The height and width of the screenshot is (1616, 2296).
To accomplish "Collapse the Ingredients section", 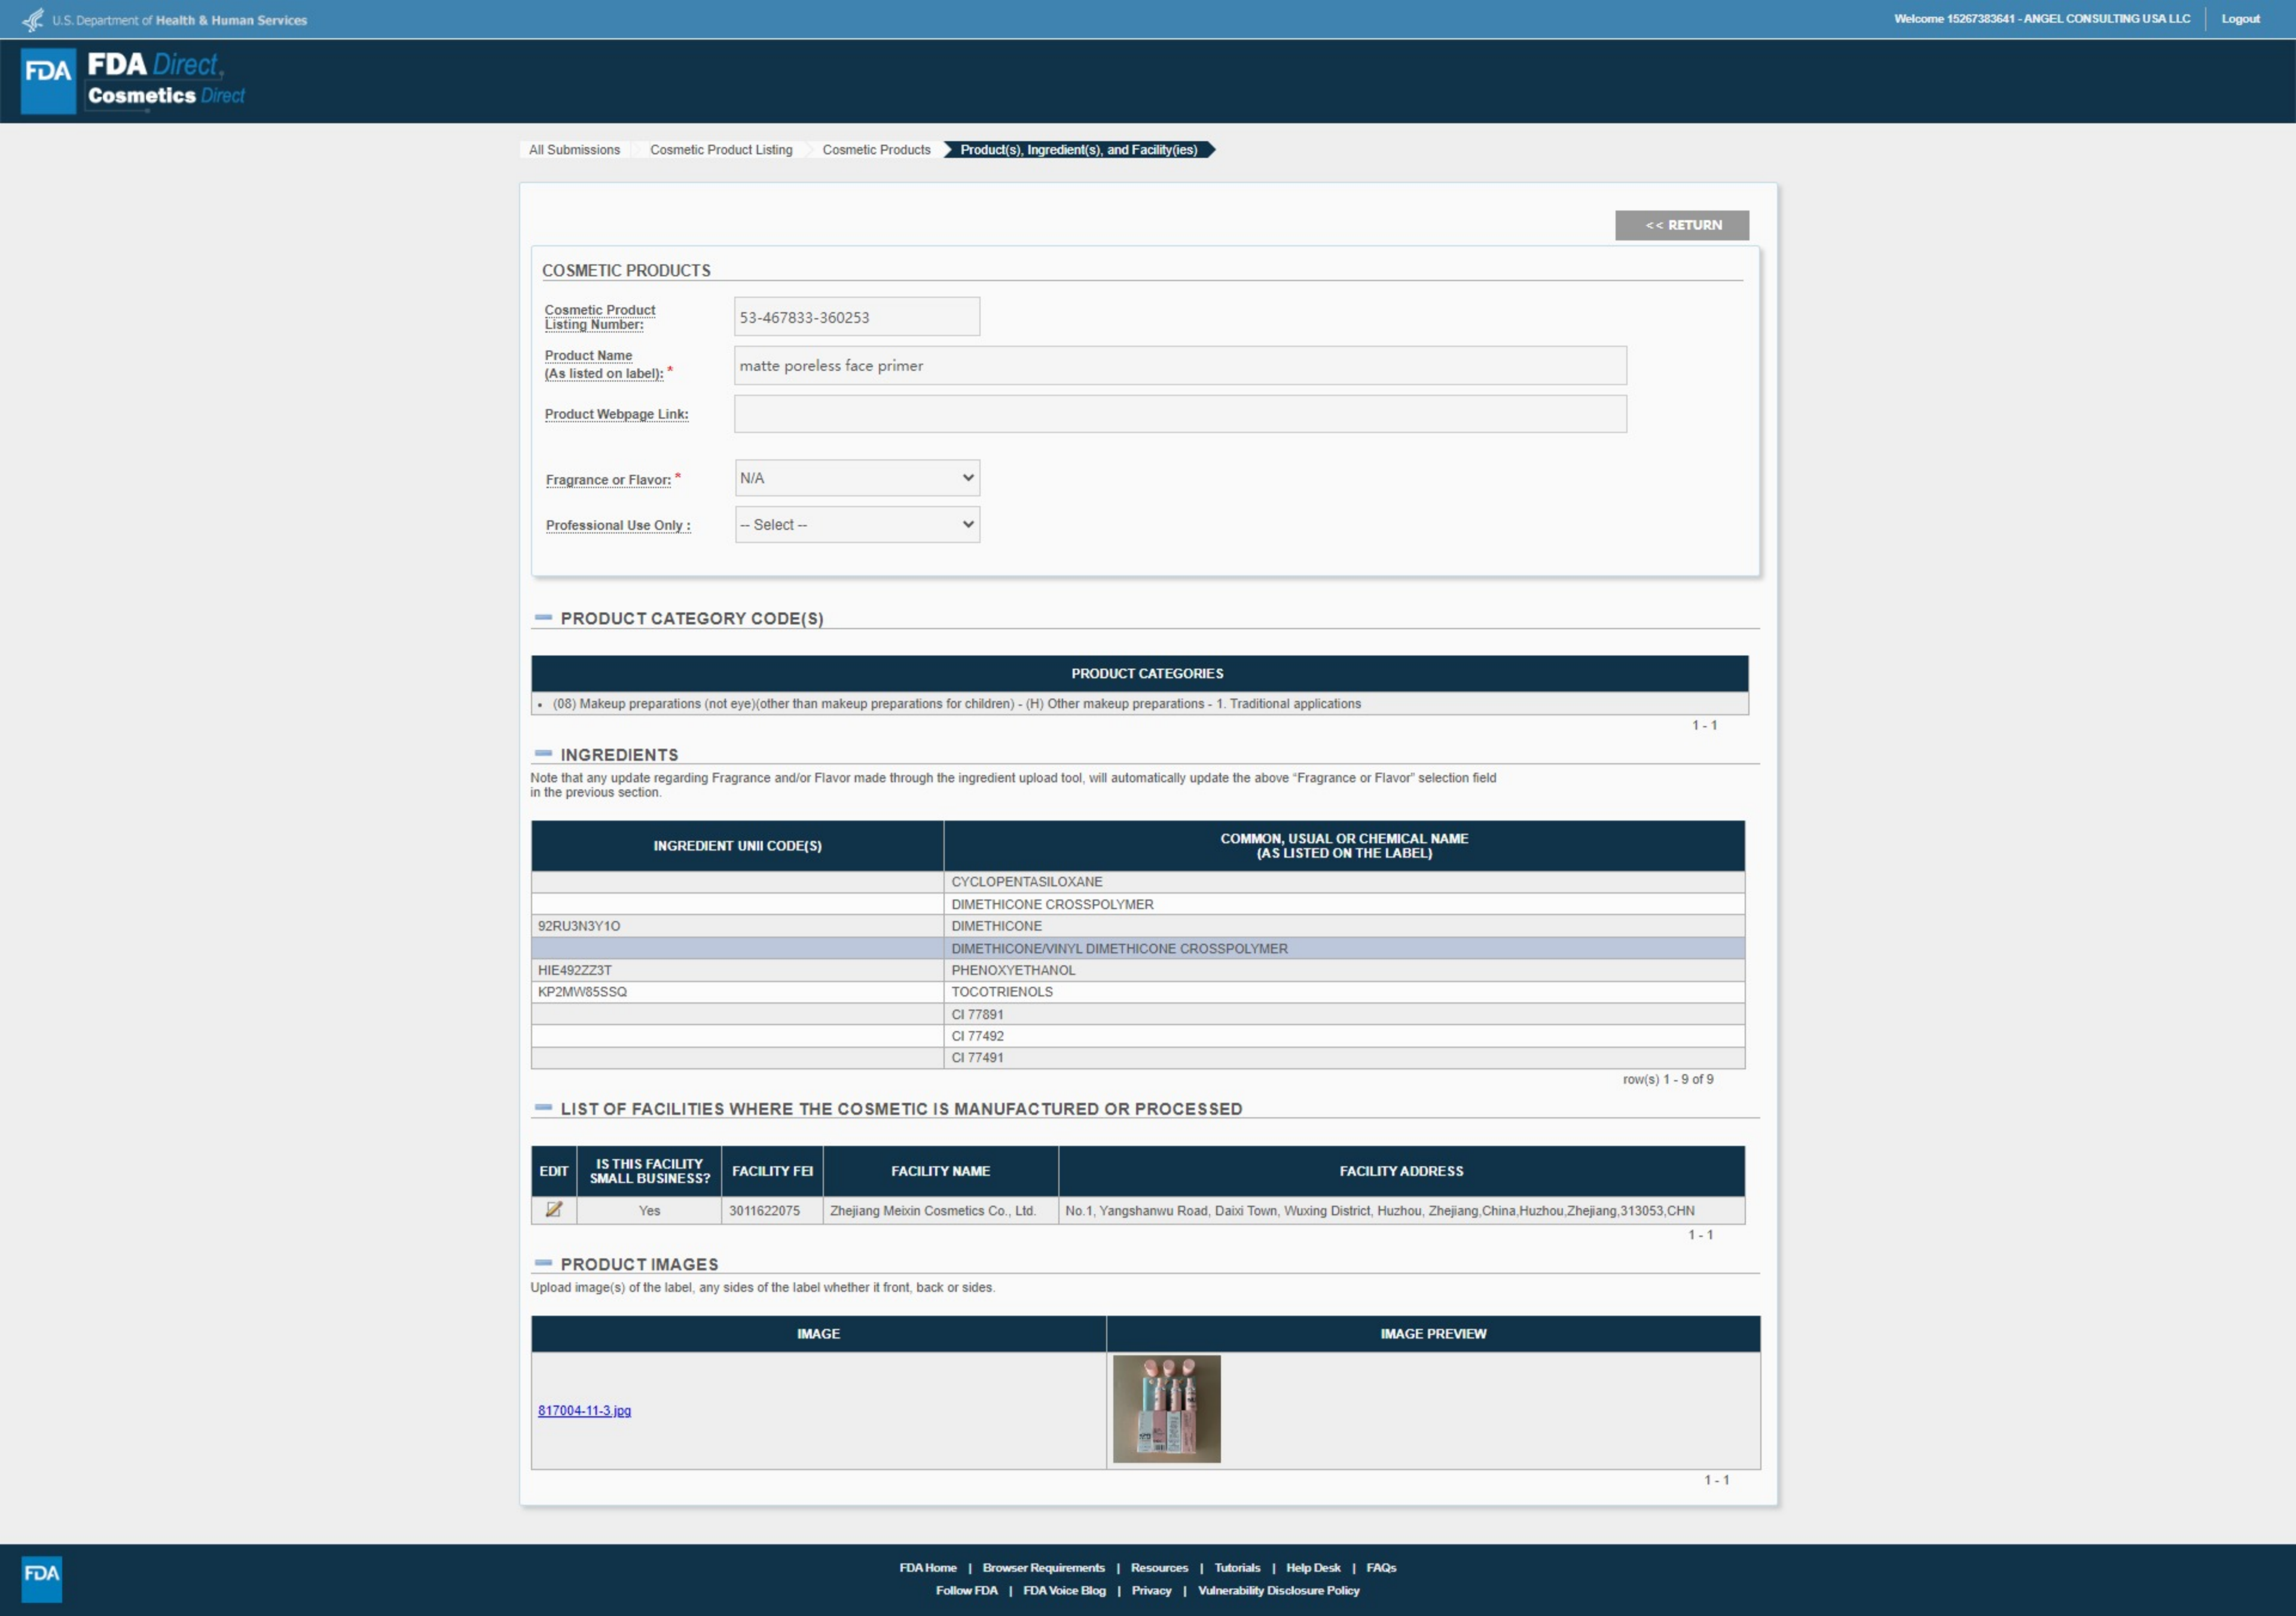I will coord(543,754).
